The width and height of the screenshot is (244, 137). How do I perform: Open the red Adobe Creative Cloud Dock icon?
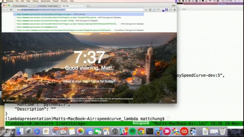click(x=184, y=131)
